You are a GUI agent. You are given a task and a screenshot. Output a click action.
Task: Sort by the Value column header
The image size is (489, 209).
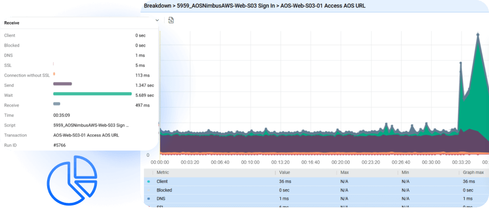point(284,173)
